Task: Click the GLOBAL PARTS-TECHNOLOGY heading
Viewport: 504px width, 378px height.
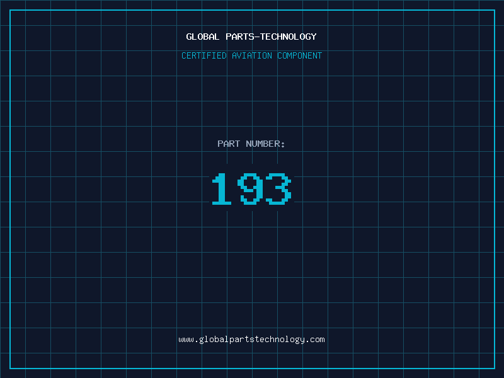Action: tap(251, 37)
